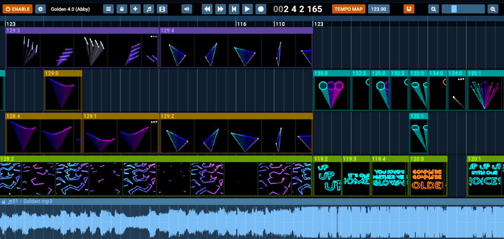Select the teal clip 125:1
The height and width of the screenshot is (239, 504).
click(x=418, y=133)
